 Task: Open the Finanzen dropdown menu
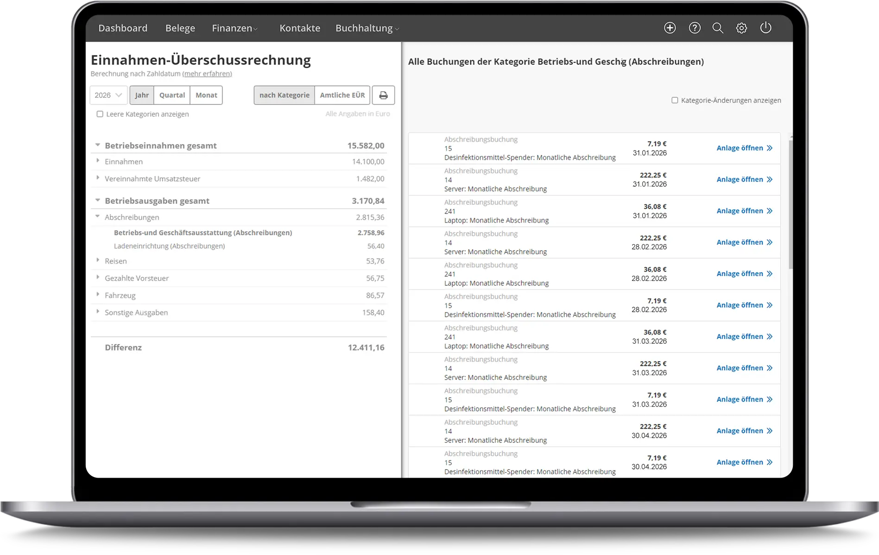pyautogui.click(x=234, y=28)
